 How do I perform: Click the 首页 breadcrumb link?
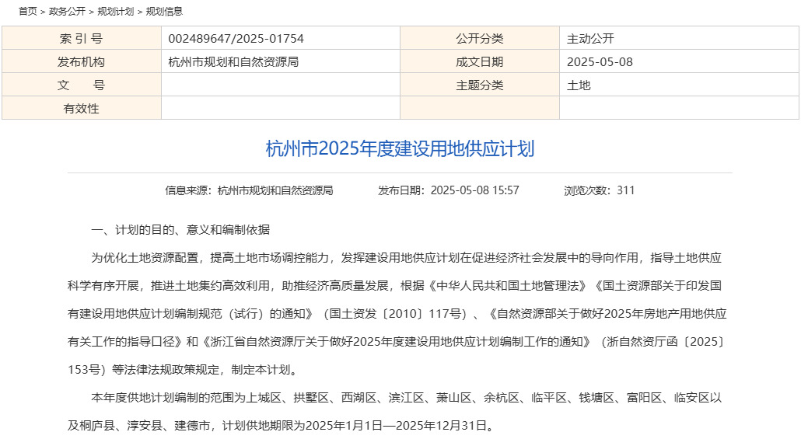click(x=27, y=12)
